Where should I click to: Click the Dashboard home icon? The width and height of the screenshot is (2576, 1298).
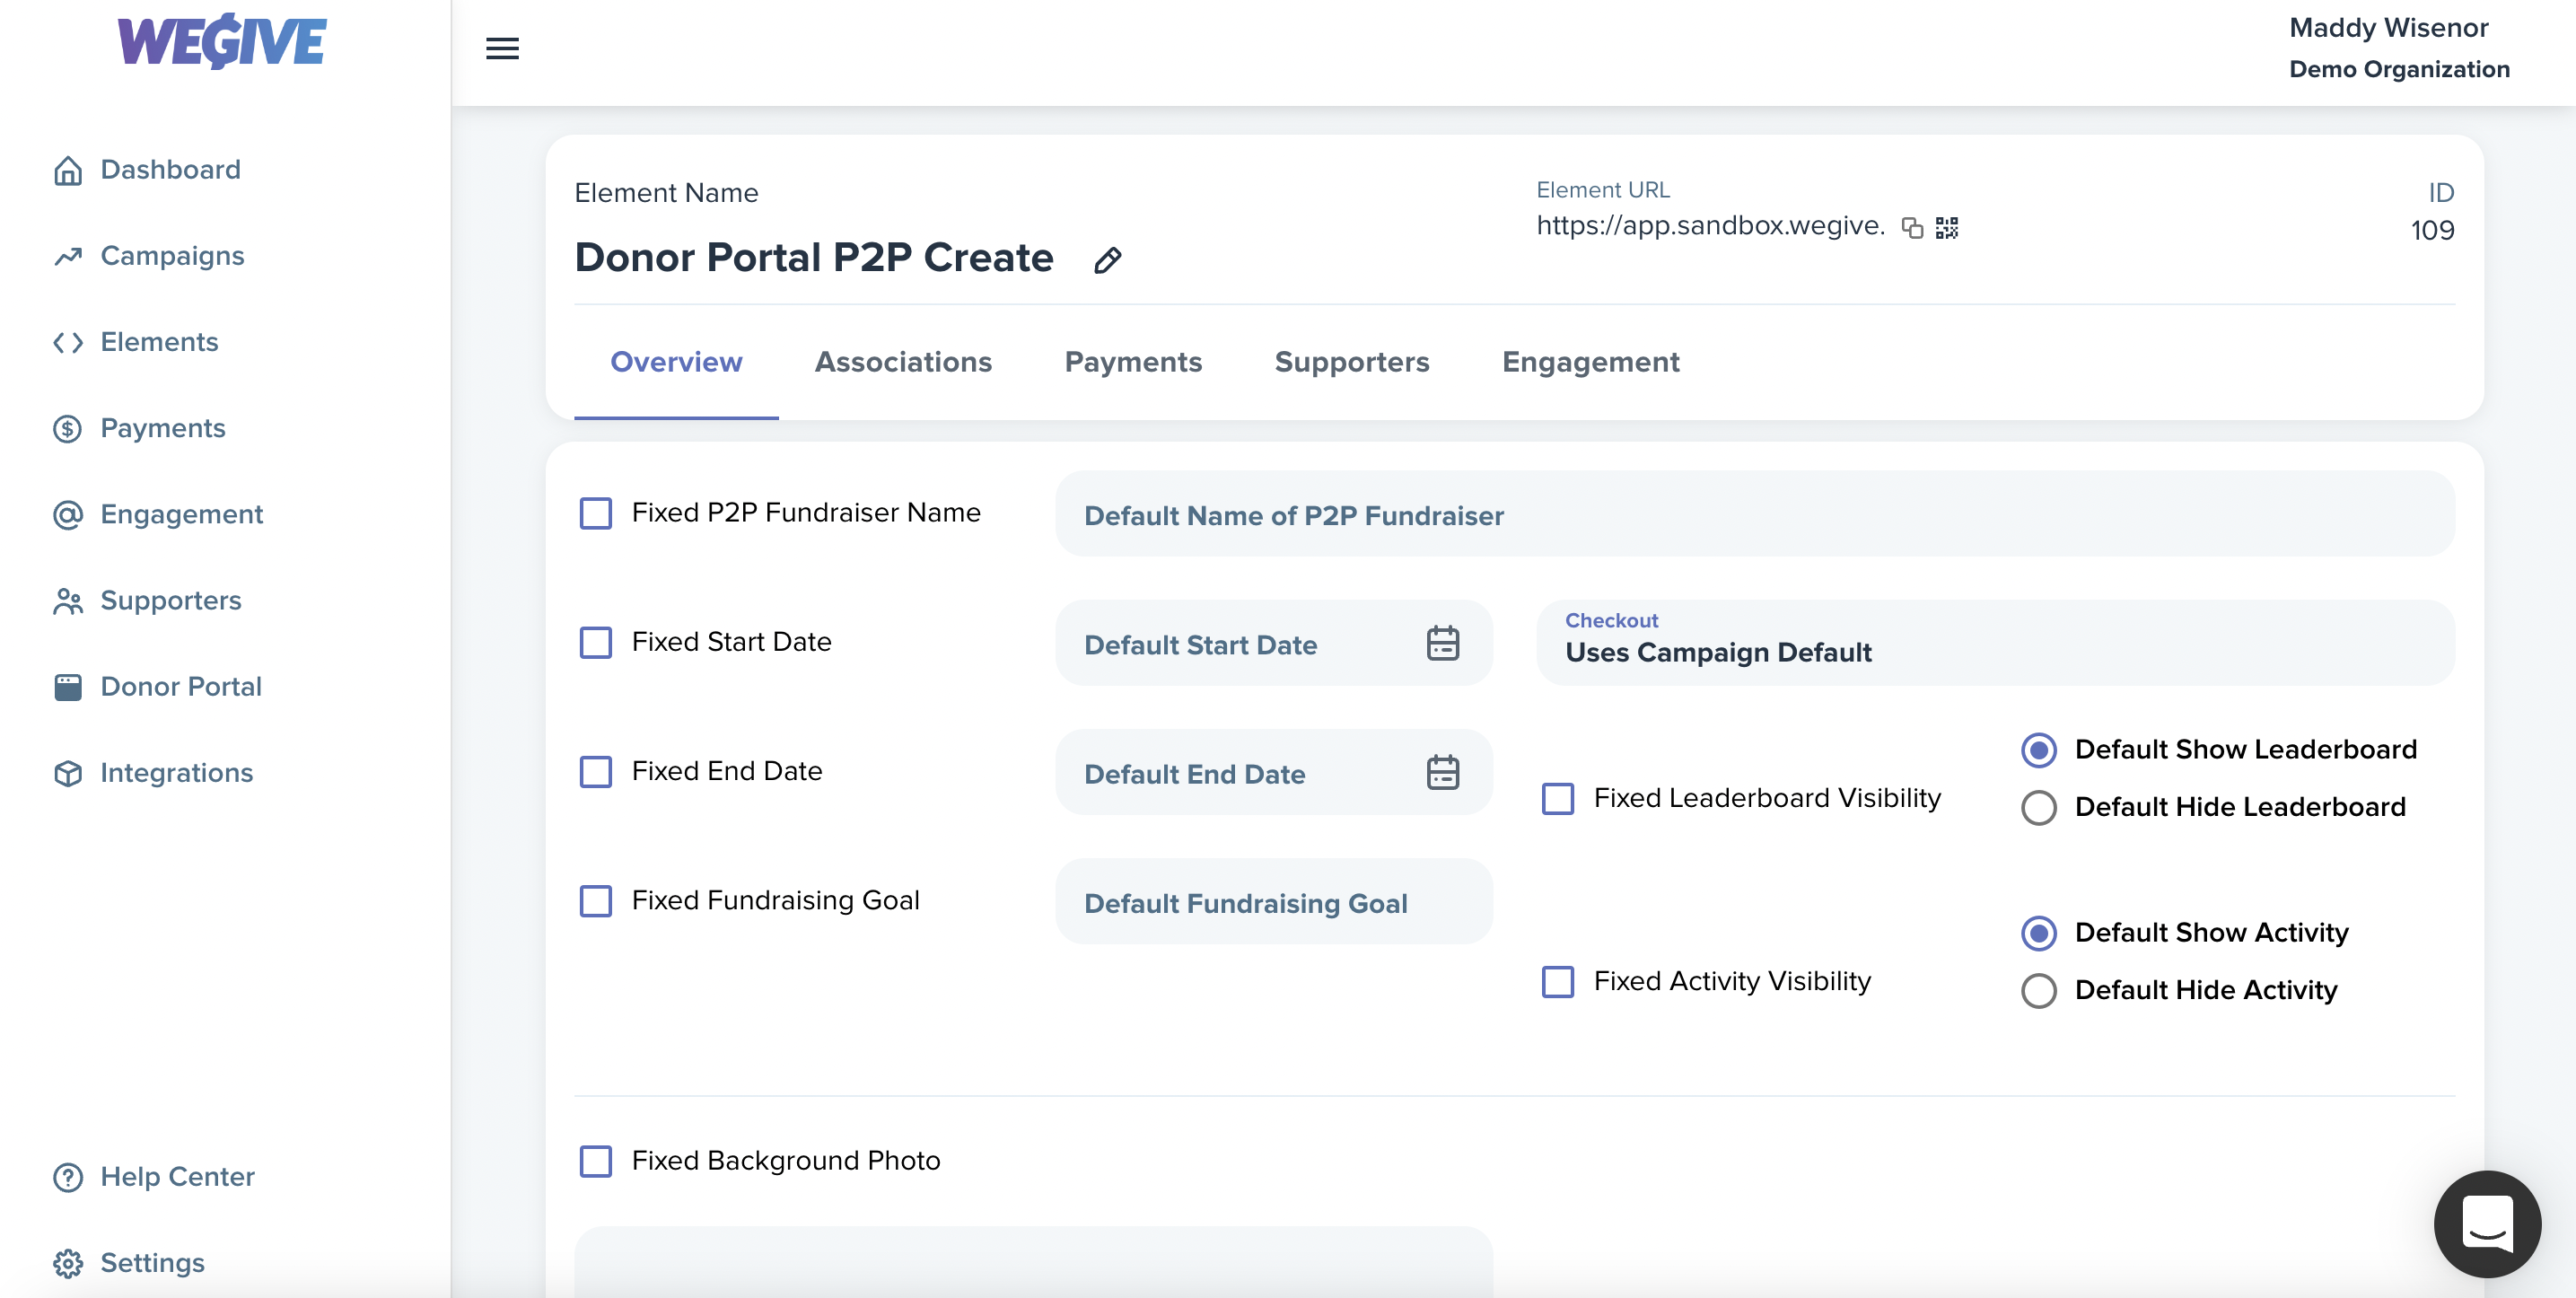pos(68,170)
